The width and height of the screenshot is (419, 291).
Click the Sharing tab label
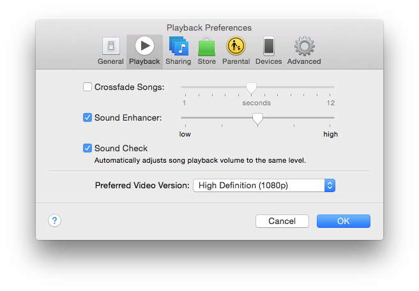[178, 62]
